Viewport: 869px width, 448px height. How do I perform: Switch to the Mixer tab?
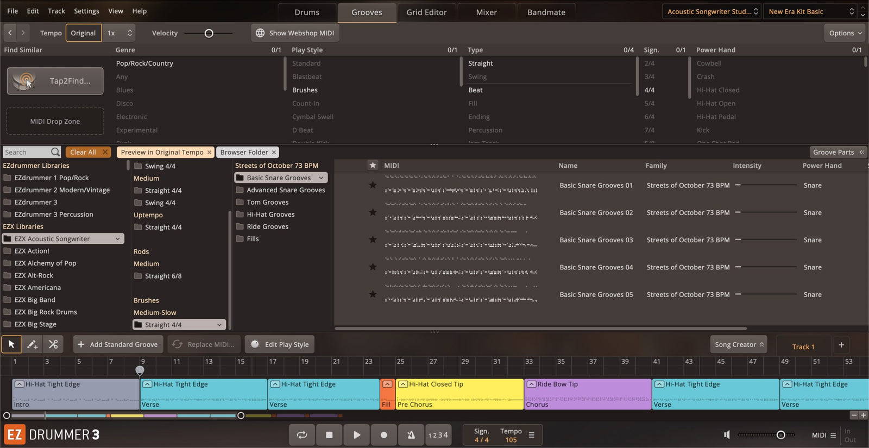[486, 12]
